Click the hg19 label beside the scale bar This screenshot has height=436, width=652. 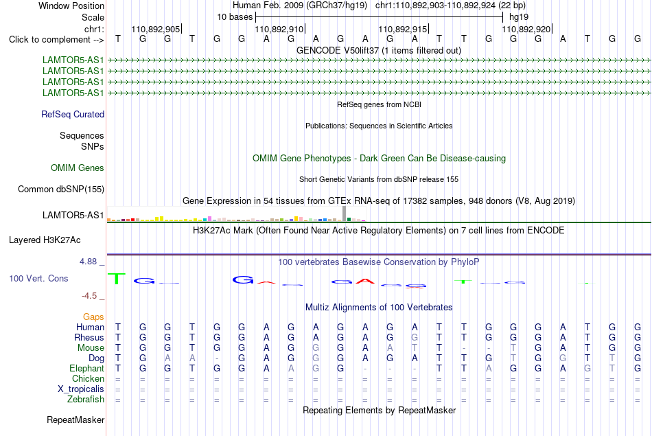(x=519, y=17)
